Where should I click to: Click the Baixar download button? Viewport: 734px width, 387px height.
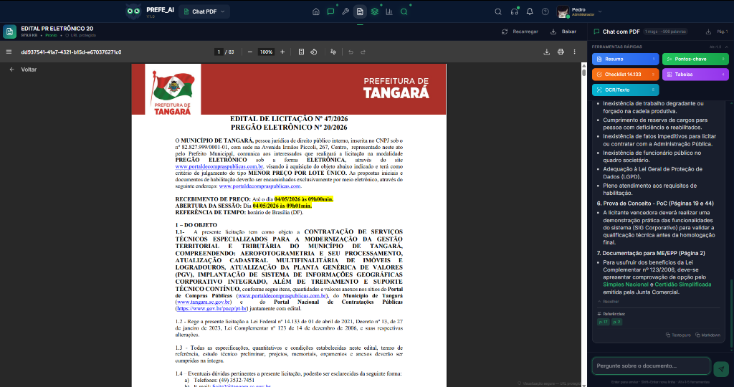pyautogui.click(x=563, y=32)
